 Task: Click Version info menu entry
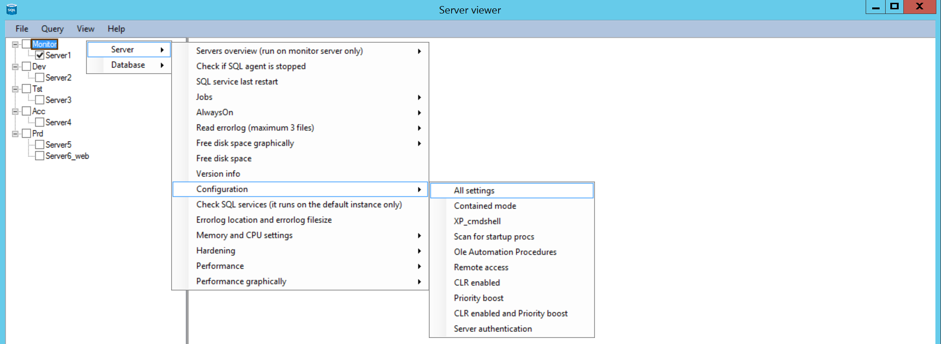[x=218, y=174]
